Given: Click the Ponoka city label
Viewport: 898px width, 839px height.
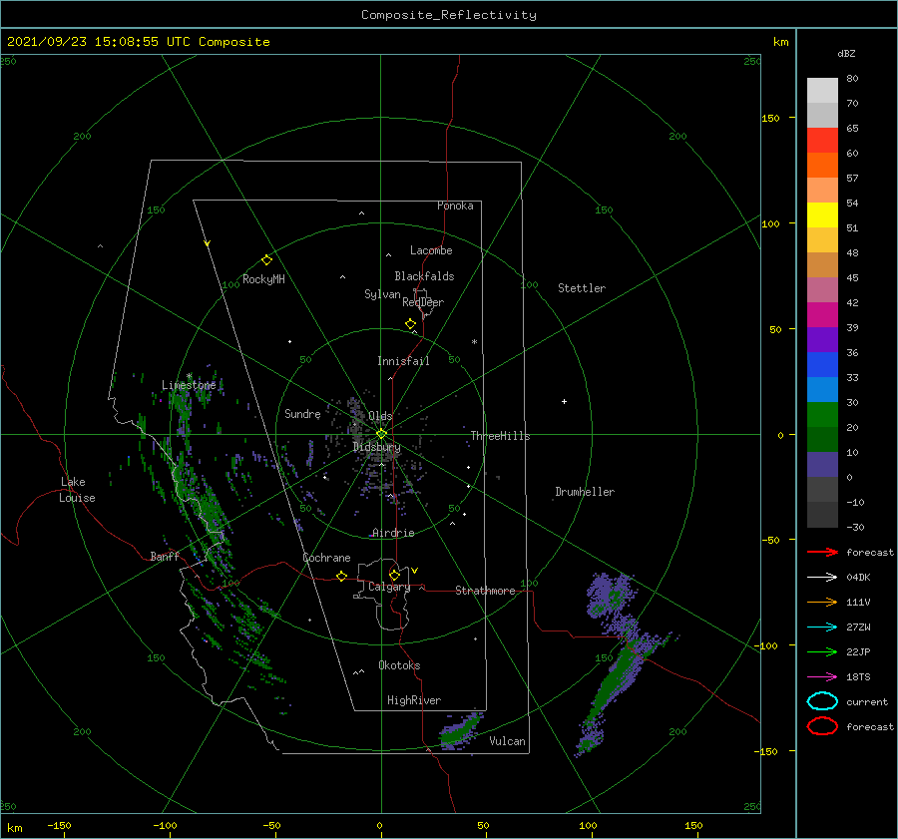Looking at the screenshot, I should click(x=455, y=206).
